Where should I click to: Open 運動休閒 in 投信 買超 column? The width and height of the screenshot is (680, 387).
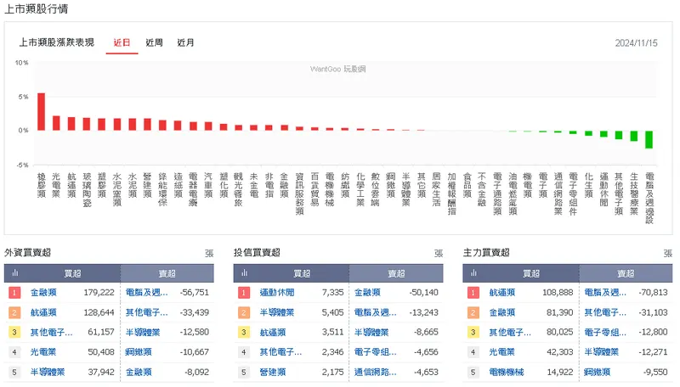pyautogui.click(x=277, y=293)
